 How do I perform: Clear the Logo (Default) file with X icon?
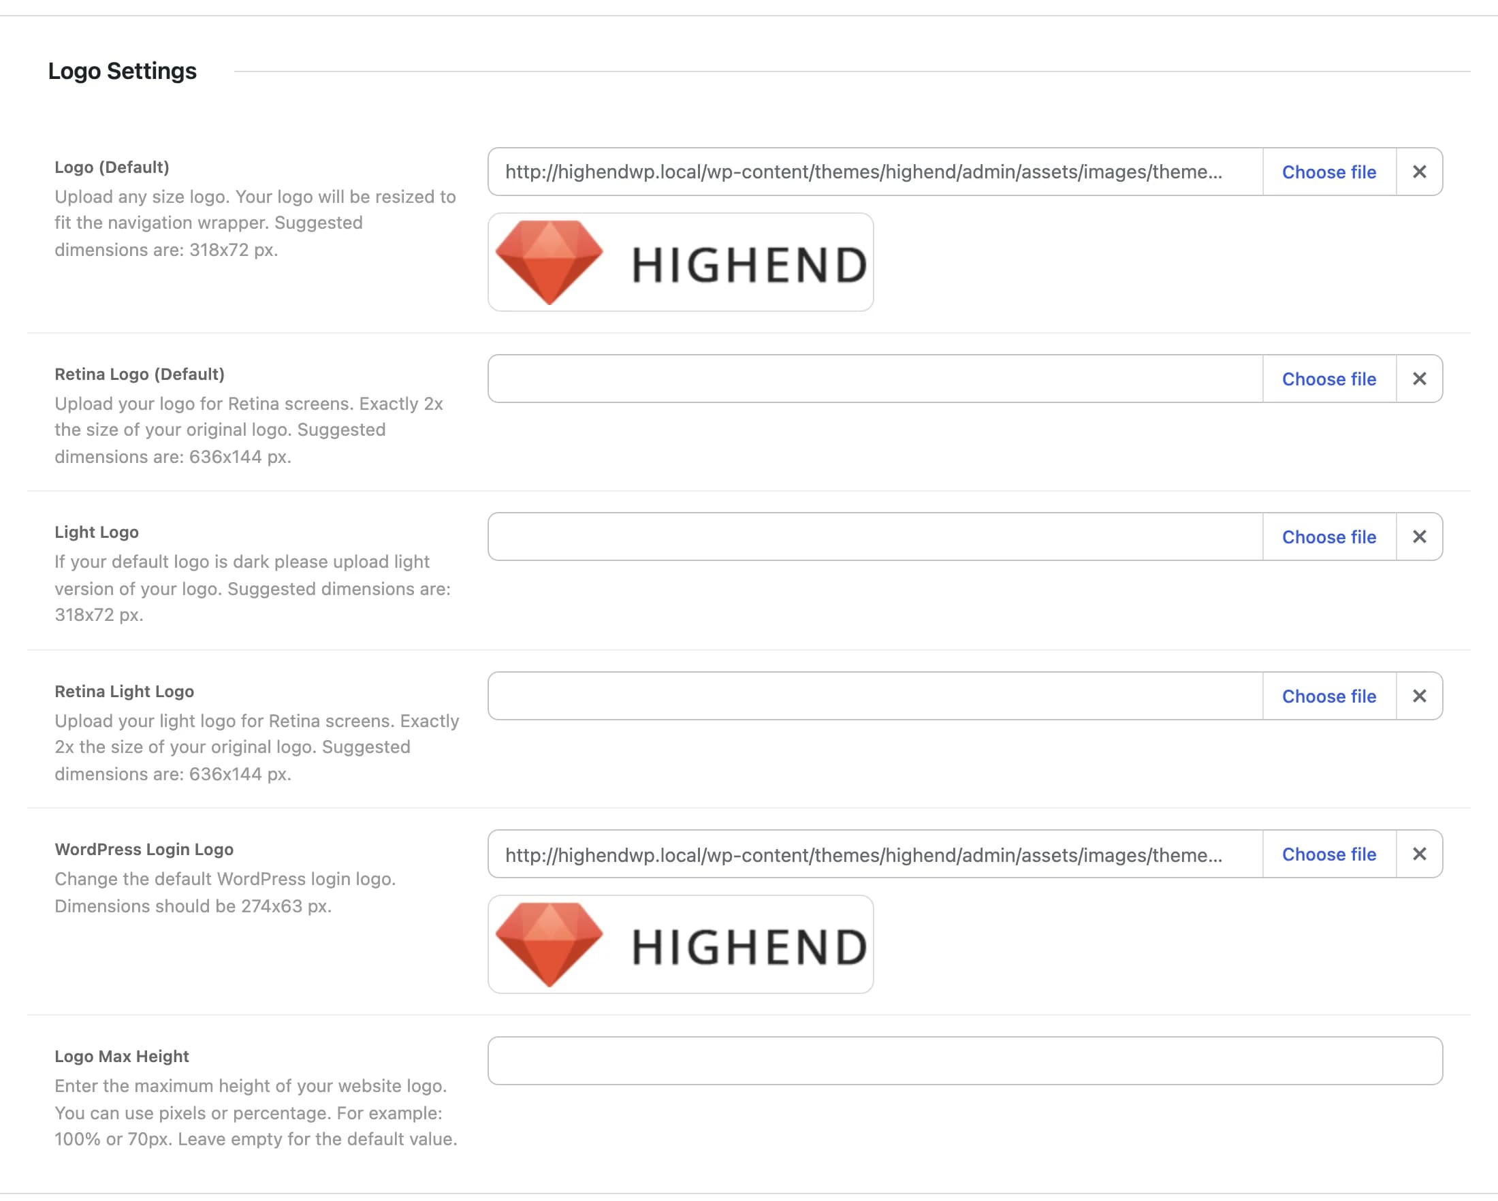[x=1419, y=172]
